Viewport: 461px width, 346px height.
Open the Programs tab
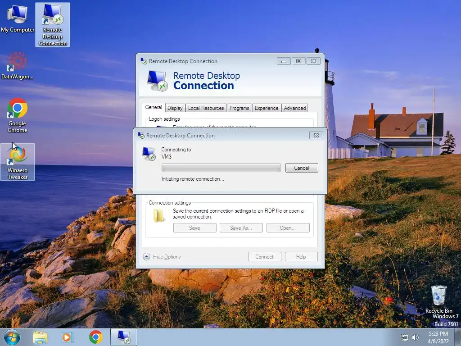[x=240, y=108]
